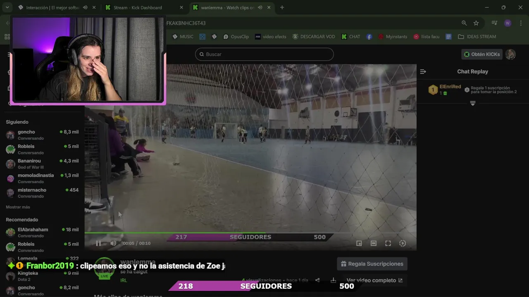The height and width of the screenshot is (297, 529).
Task: Open llista facu bookmark
Action: [427, 37]
